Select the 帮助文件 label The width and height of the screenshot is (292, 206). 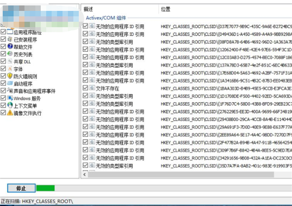[23, 47]
